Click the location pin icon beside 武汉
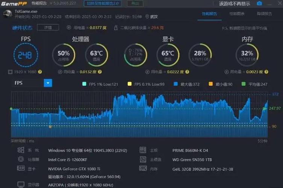This screenshot has width=283, height=188. pos(147,17)
